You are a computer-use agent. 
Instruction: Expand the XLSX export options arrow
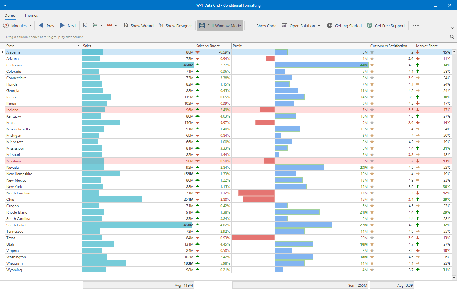point(101,26)
